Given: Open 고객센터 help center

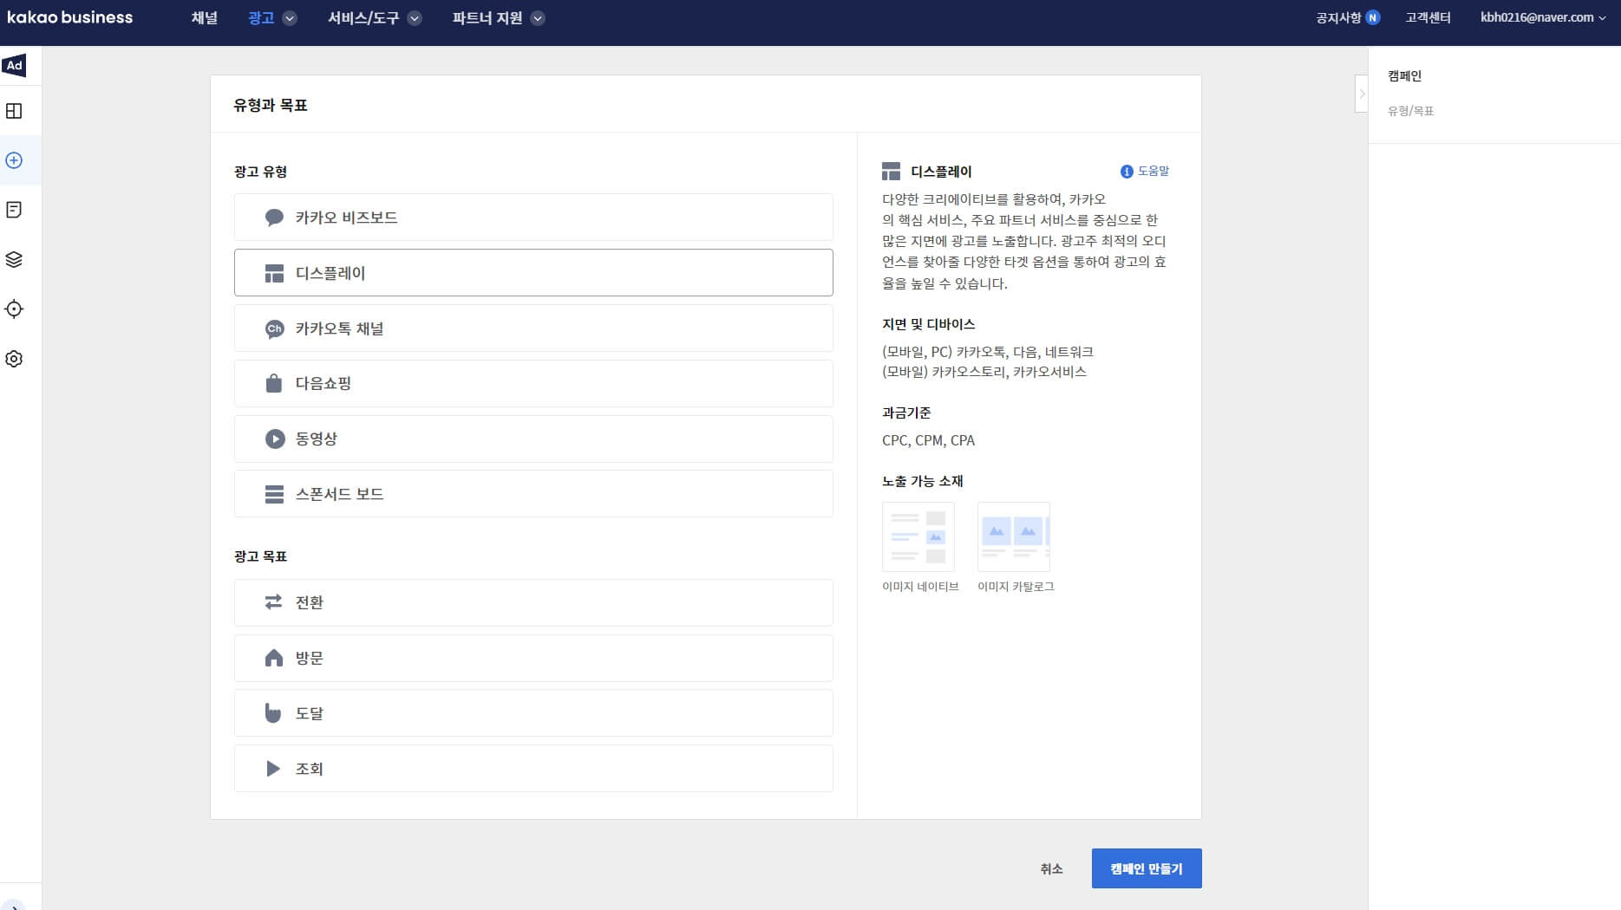Looking at the screenshot, I should point(1428,17).
